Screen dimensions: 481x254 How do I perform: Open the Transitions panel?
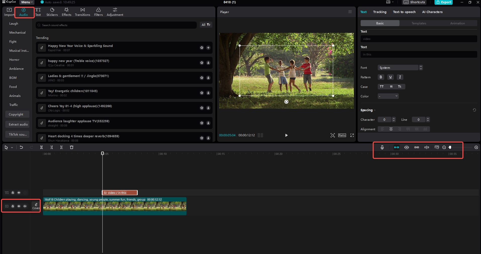point(82,11)
